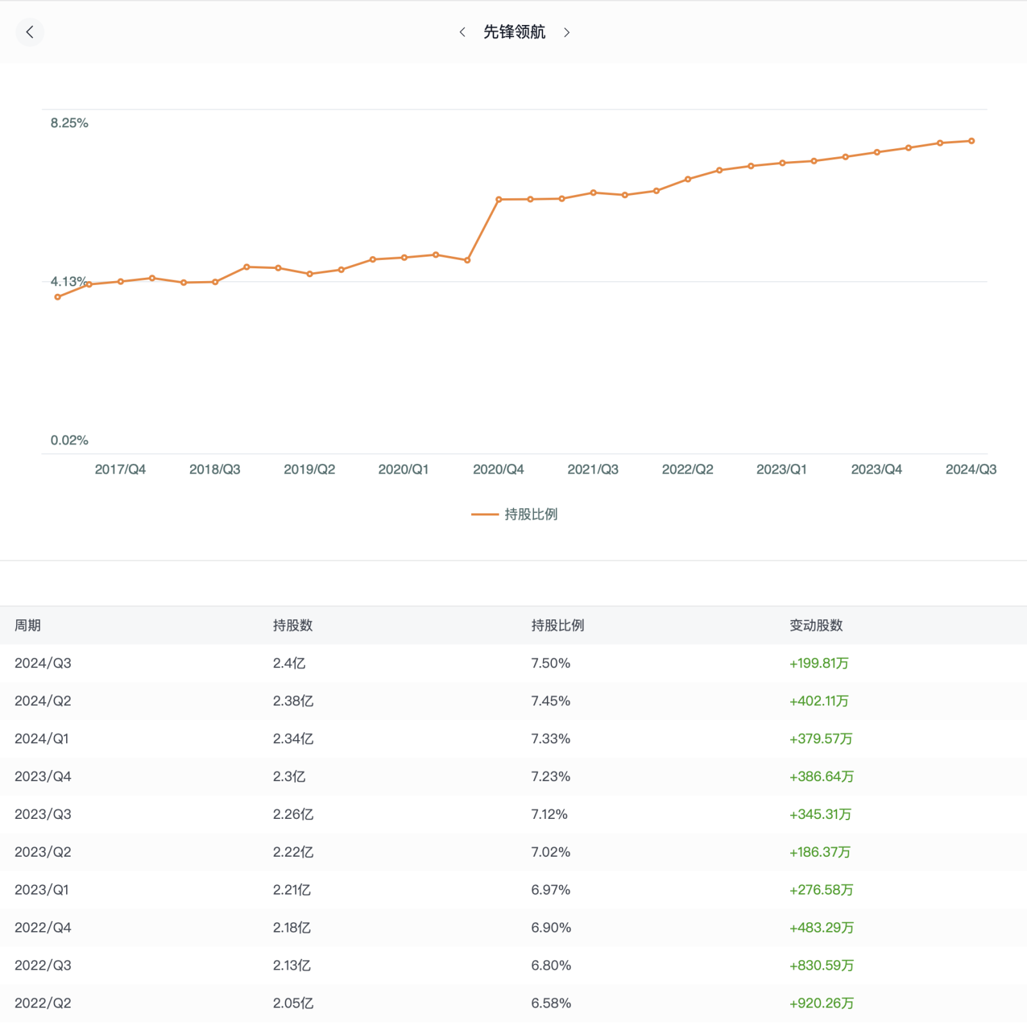Click the +402.11万 change value
This screenshot has height=1030, width=1027.
pyautogui.click(x=819, y=701)
